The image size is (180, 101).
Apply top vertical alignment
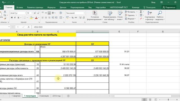(42, 13)
